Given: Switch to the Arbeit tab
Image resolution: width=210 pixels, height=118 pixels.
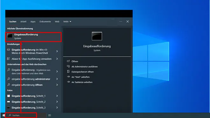Looking at the screenshot, I should (x=23, y=22).
